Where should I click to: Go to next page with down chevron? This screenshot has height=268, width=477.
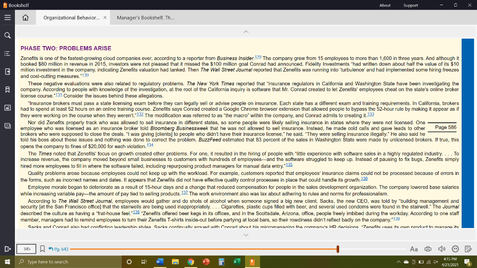point(246,235)
